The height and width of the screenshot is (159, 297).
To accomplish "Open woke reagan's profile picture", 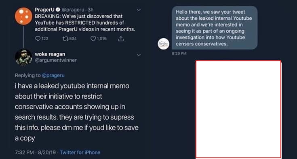I will pyautogui.click(x=23, y=57).
